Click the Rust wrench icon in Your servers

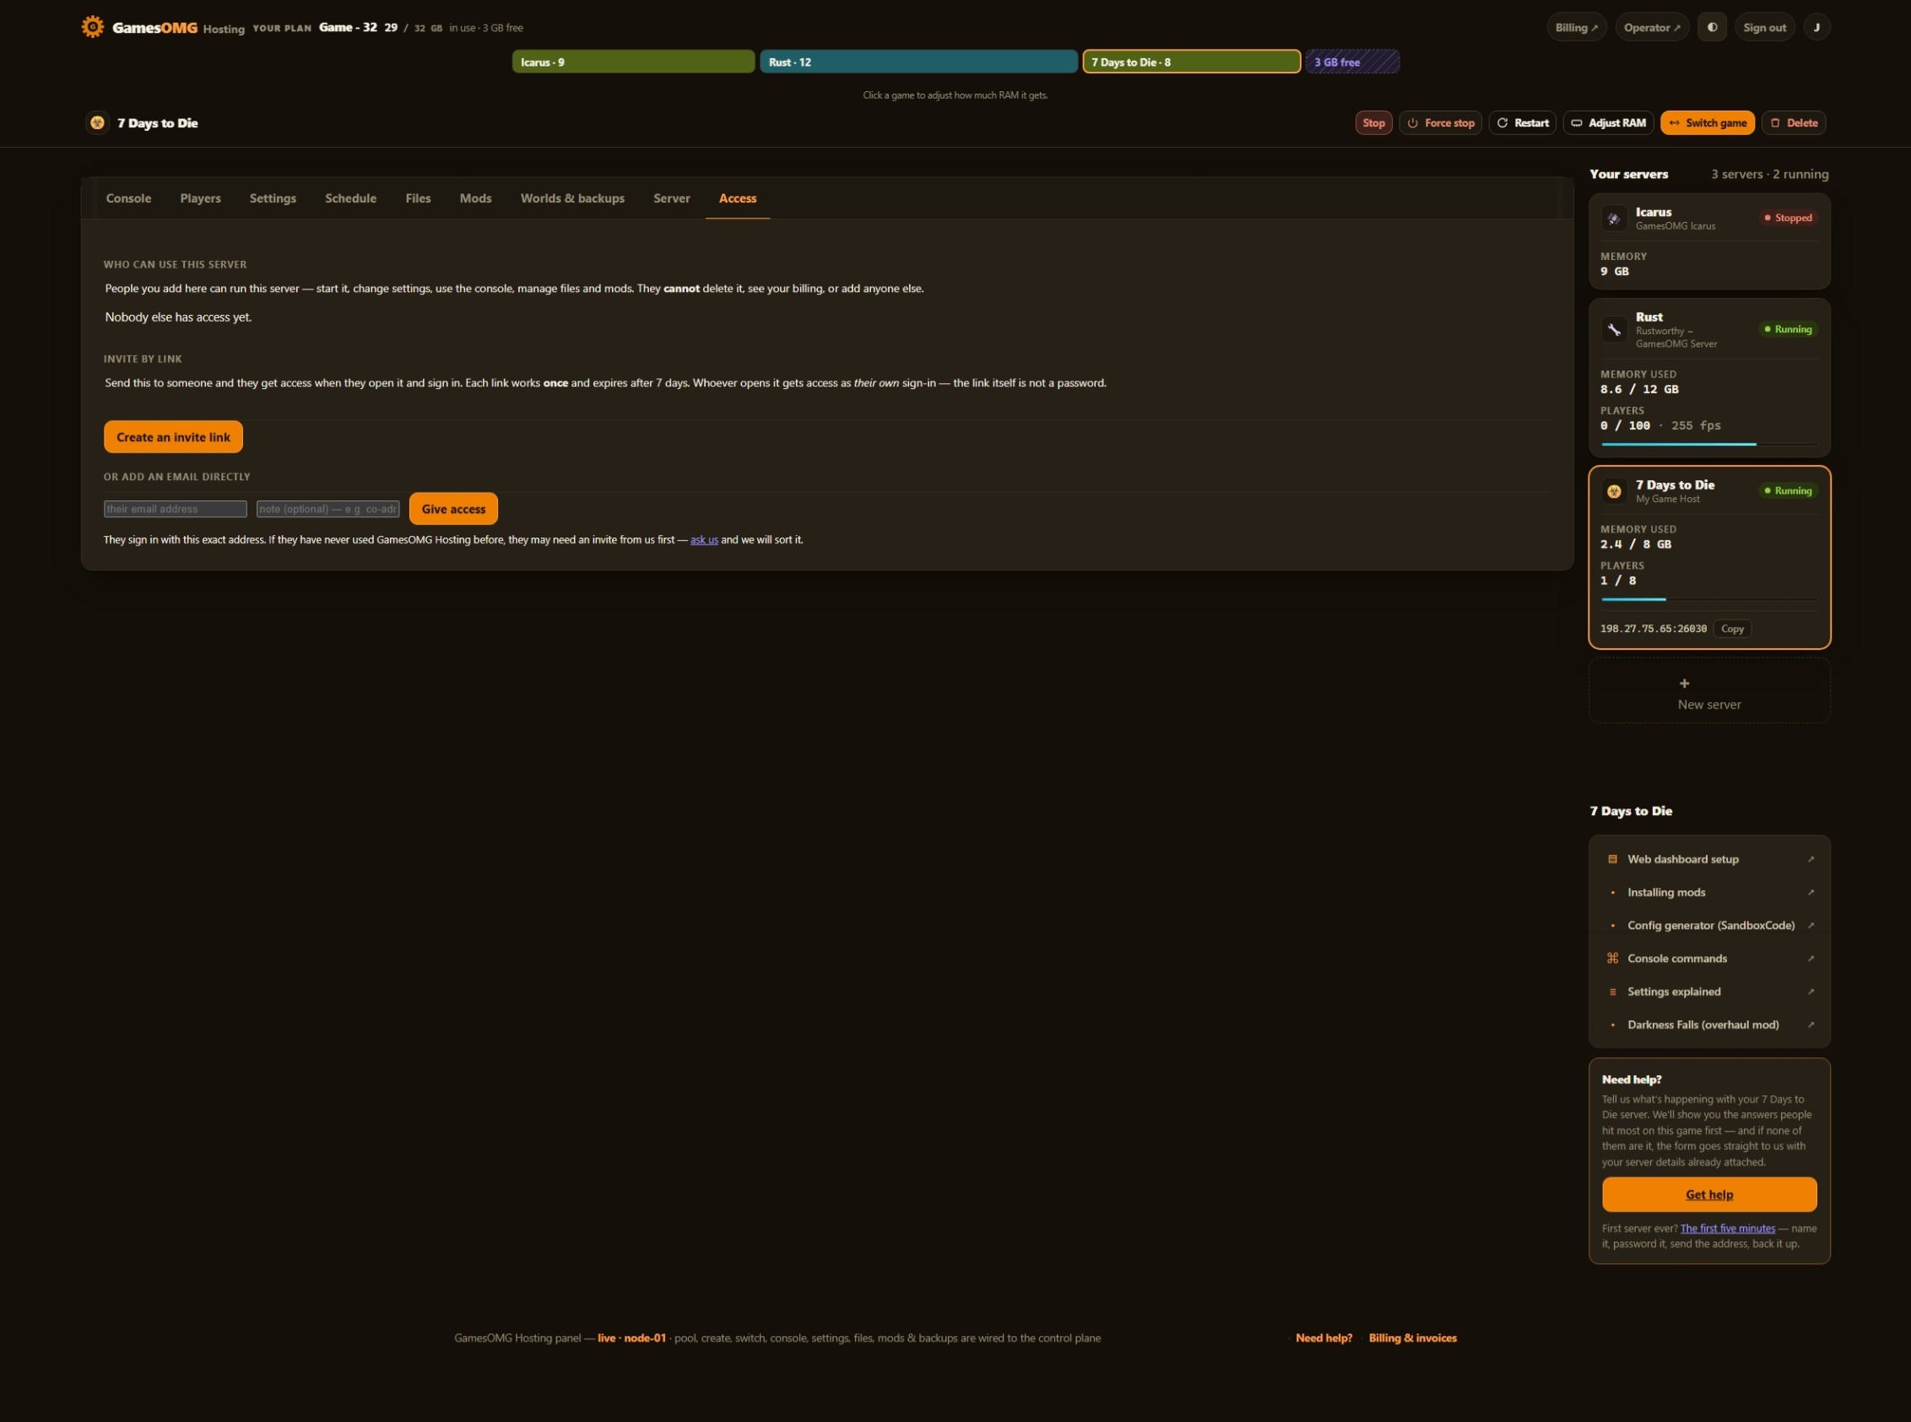(x=1614, y=330)
